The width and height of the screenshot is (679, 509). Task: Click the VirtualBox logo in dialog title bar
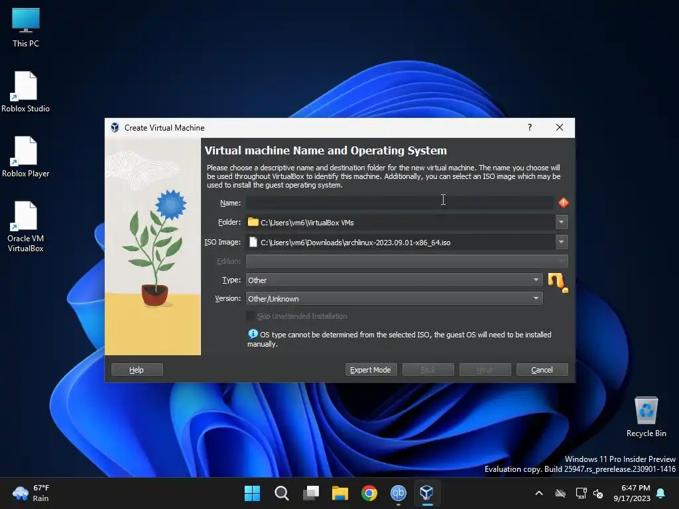click(115, 127)
